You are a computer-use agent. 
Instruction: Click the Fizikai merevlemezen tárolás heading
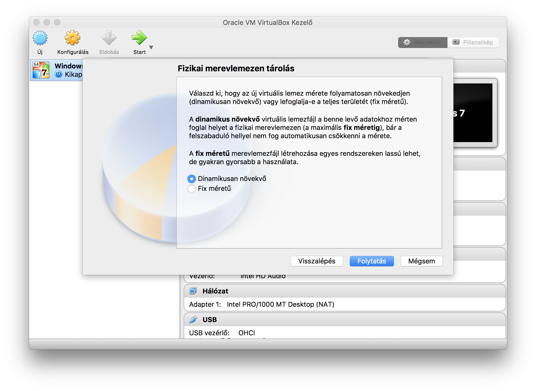[x=236, y=68]
